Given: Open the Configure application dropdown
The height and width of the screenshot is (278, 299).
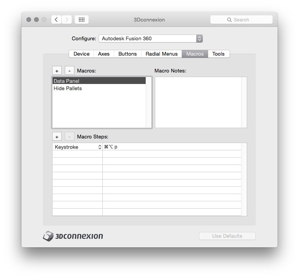Looking at the screenshot, I should [x=151, y=39].
